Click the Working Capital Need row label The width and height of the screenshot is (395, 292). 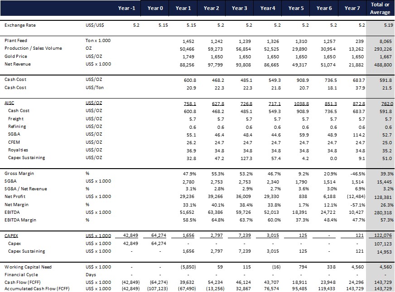pos(29,267)
